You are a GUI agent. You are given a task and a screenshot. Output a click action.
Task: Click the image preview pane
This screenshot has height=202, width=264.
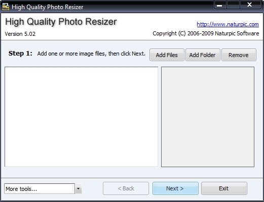(x=208, y=117)
